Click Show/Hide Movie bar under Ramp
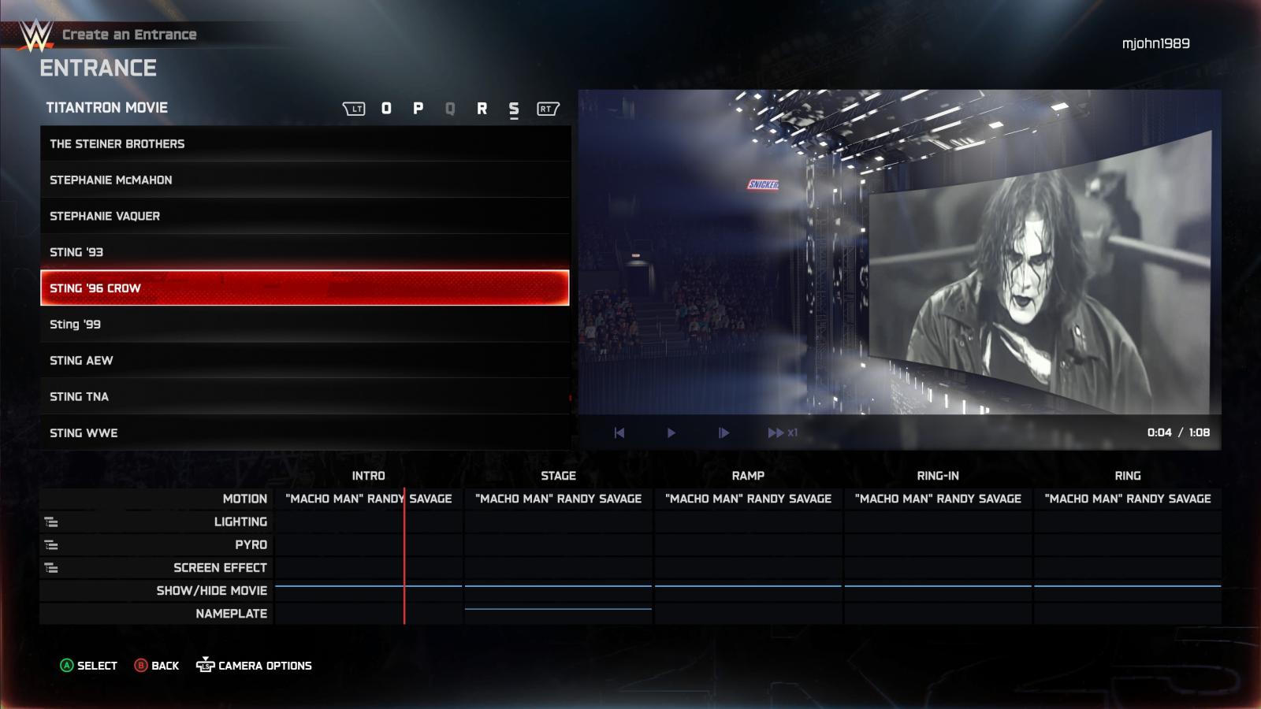This screenshot has height=709, width=1261. click(749, 586)
